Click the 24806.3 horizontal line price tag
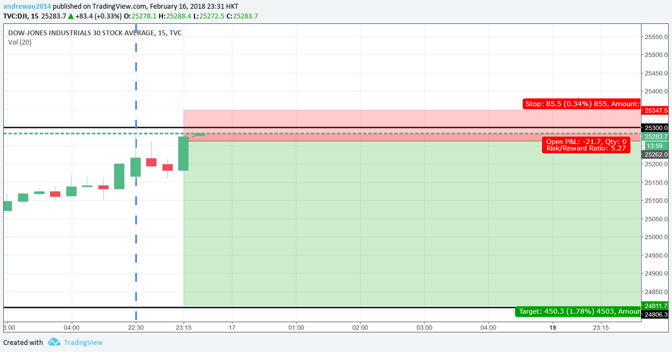The width and height of the screenshot is (672, 352). (x=656, y=315)
